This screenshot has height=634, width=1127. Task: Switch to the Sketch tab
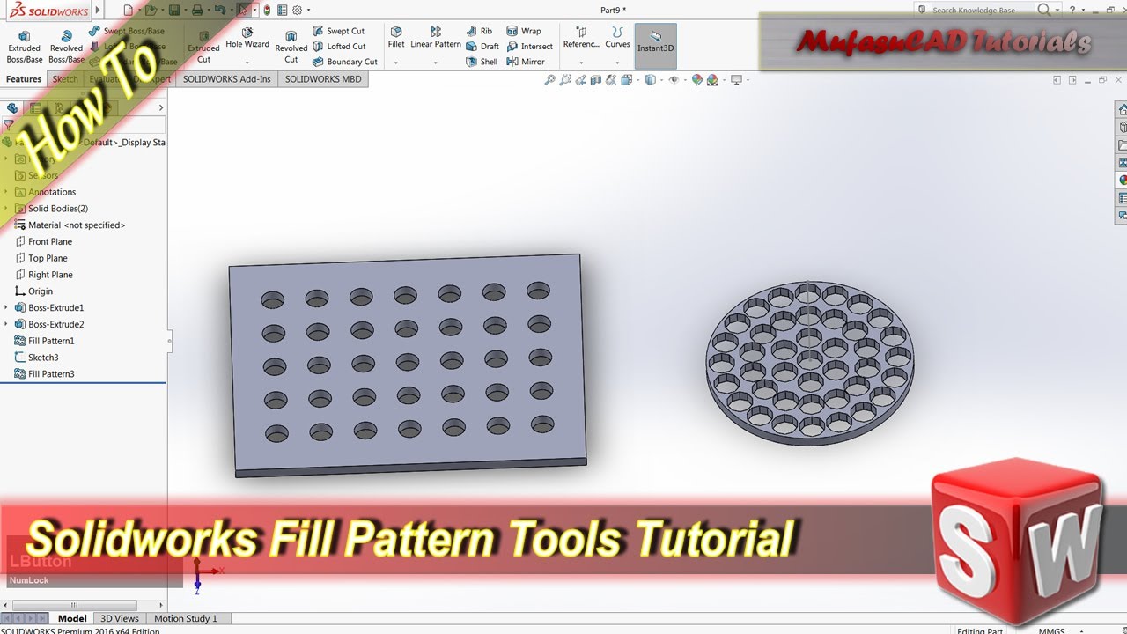click(65, 79)
